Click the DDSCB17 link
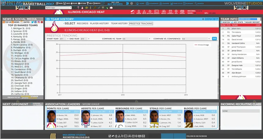Viewport: 263px width, 139px height. click(210, 19)
